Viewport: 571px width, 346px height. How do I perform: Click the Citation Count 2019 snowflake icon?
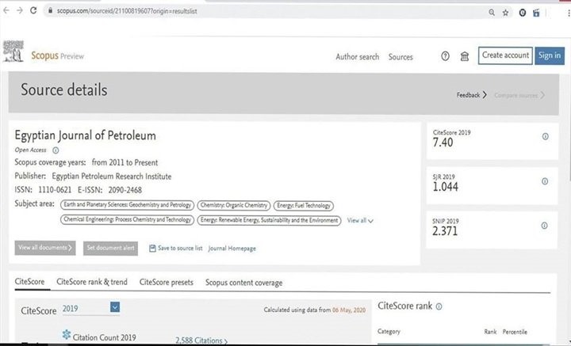click(66, 334)
